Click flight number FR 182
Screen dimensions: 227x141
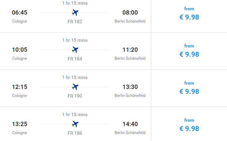tap(75, 22)
